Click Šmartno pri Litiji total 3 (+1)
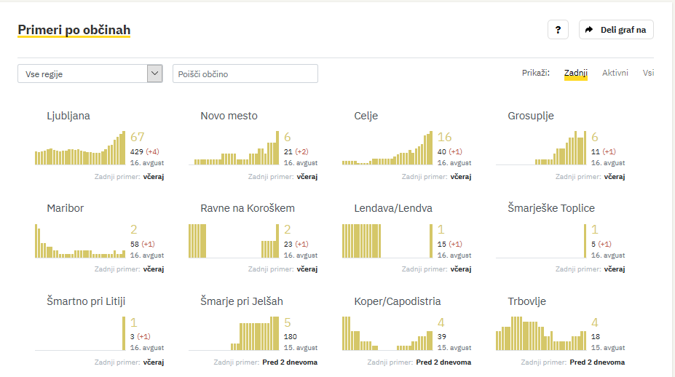 coord(141,336)
